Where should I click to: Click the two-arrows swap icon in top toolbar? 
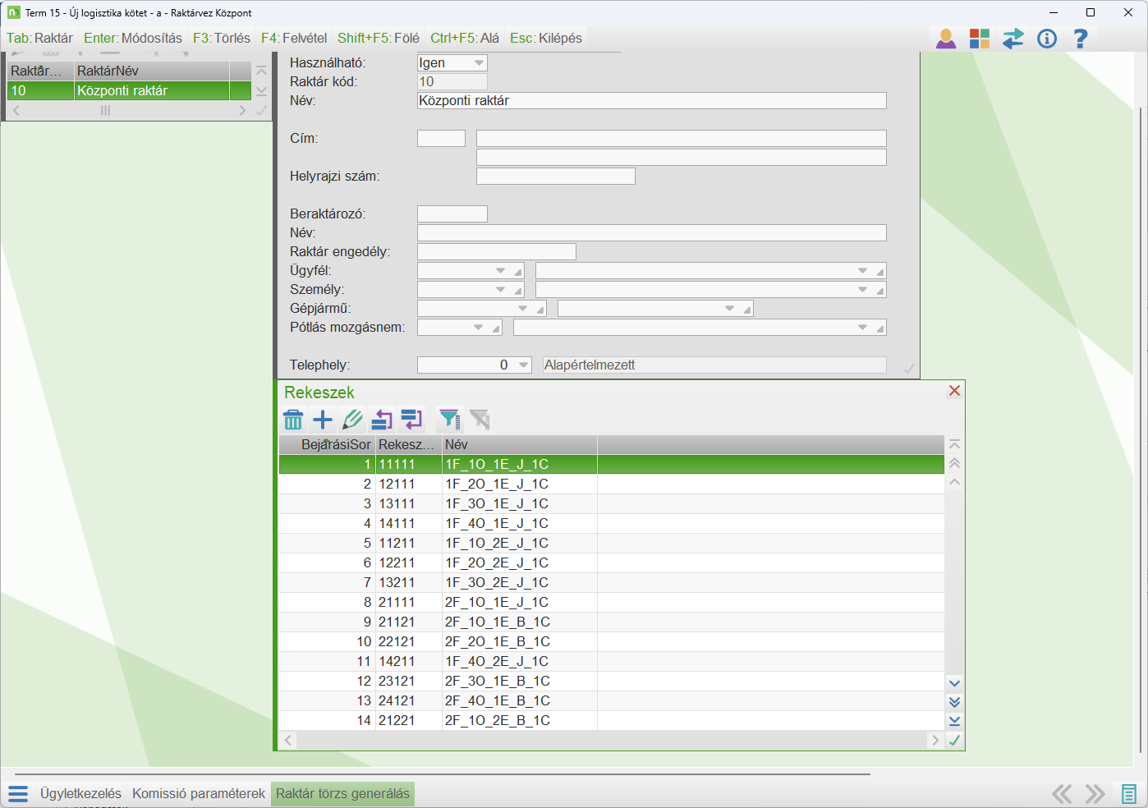pyautogui.click(x=1013, y=39)
